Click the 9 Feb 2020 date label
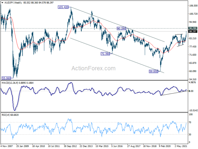This screenshot has height=149, width=198. 165,146
